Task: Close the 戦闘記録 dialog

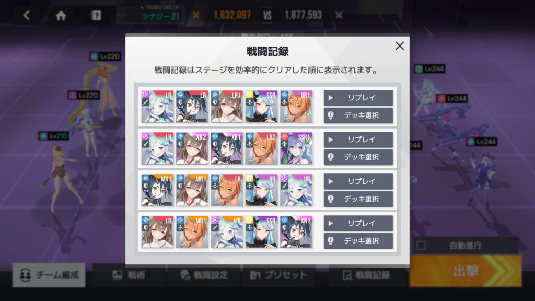Action: (x=400, y=46)
